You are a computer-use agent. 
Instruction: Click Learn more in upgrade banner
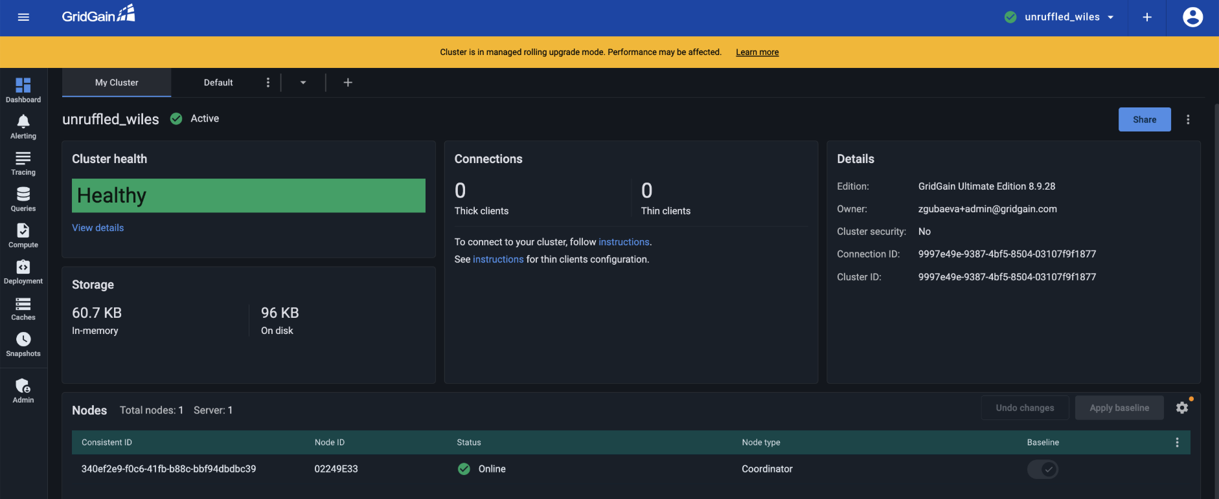point(757,52)
